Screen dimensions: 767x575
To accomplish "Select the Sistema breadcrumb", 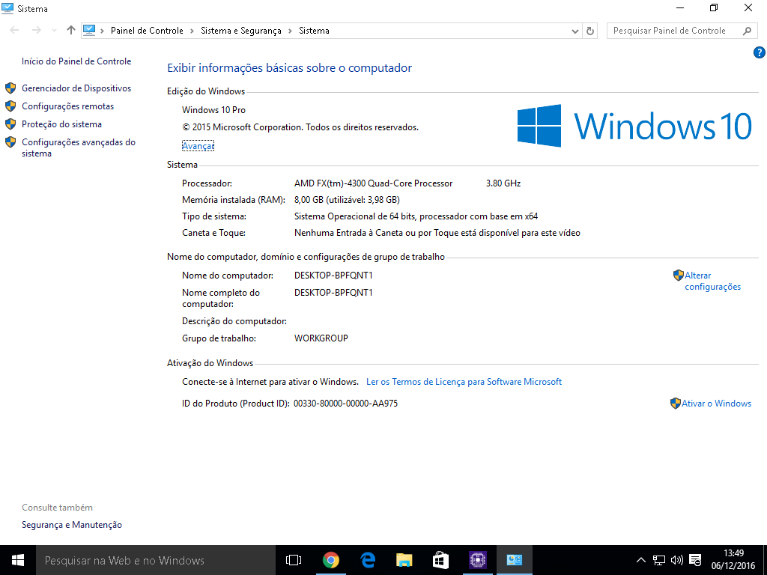I will click(314, 30).
